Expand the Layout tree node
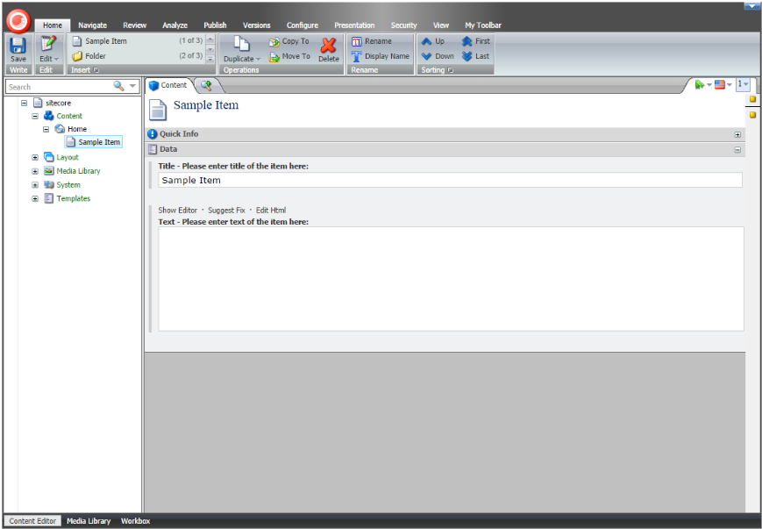The height and width of the screenshot is (529, 762). tap(35, 158)
